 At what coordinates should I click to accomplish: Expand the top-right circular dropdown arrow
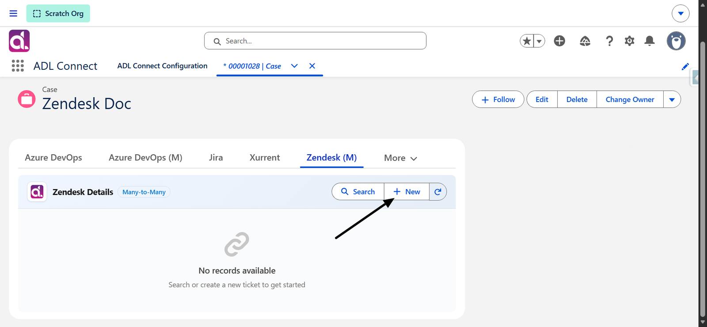(x=680, y=13)
